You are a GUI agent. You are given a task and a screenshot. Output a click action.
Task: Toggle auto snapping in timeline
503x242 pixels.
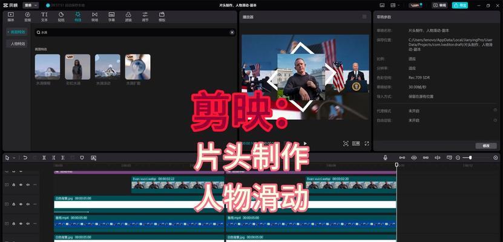(x=414, y=158)
